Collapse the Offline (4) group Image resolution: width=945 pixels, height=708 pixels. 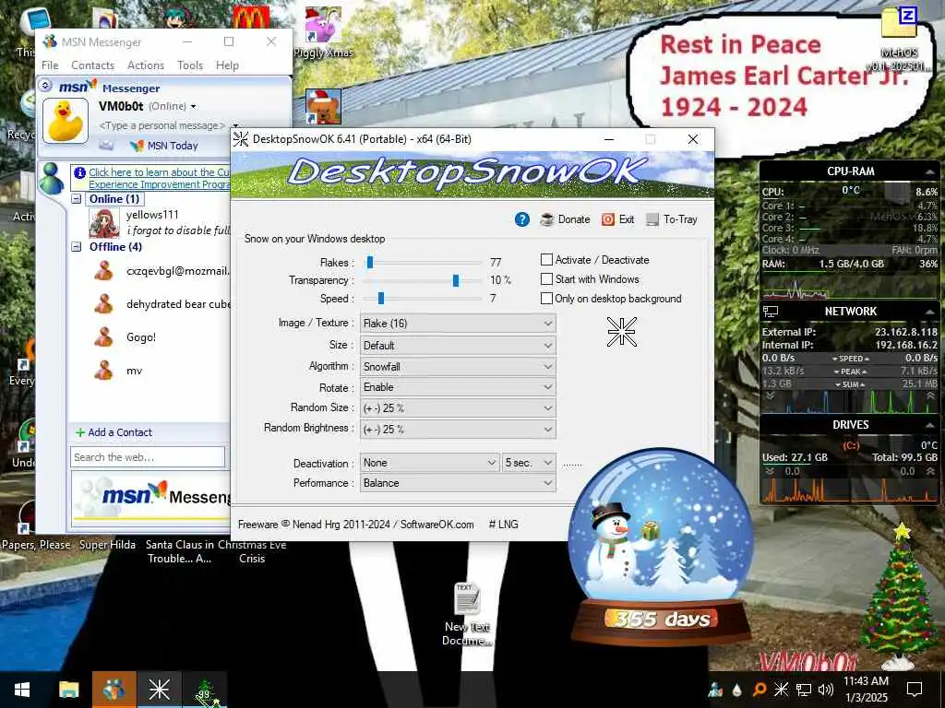77,247
